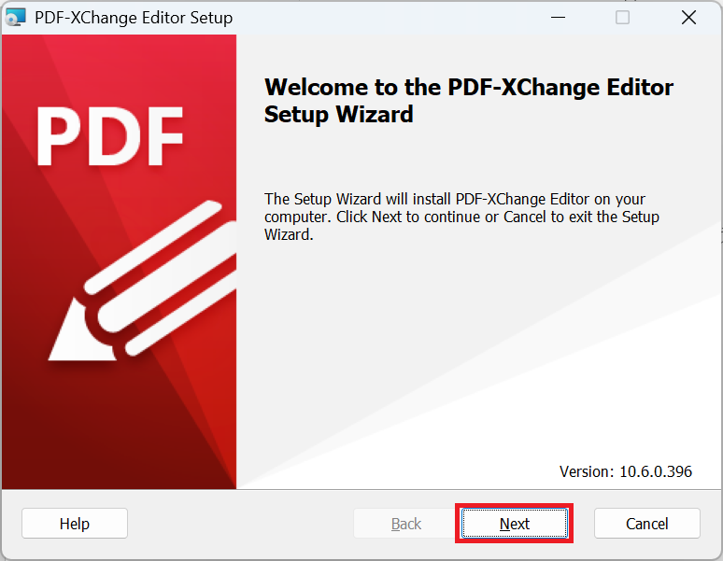723x561 pixels.
Task: Click the version text 10.6.0.396
Action: click(655, 471)
